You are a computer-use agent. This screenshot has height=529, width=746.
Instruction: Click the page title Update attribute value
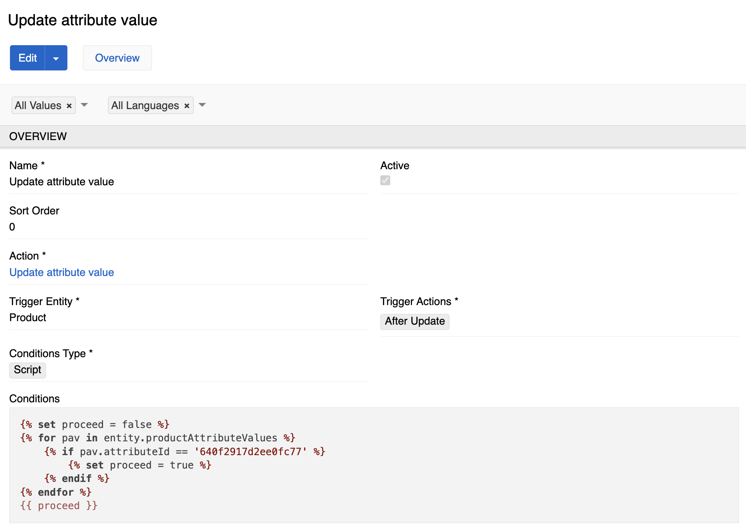tap(82, 20)
